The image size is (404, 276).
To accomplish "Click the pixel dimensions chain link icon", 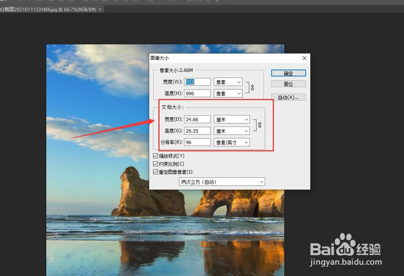I will 252,88.
